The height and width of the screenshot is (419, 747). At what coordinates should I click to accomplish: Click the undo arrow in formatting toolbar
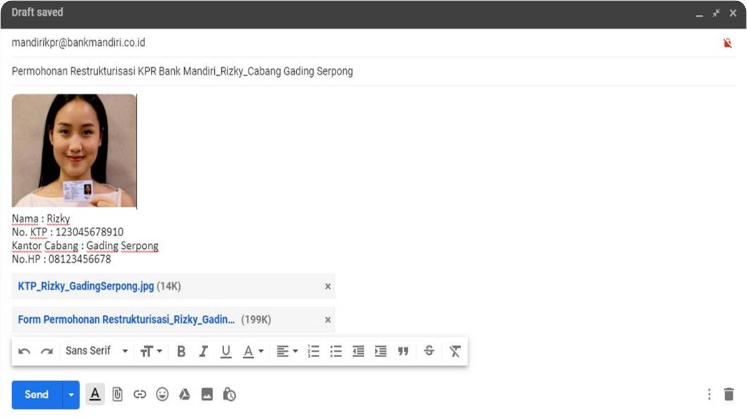point(24,351)
